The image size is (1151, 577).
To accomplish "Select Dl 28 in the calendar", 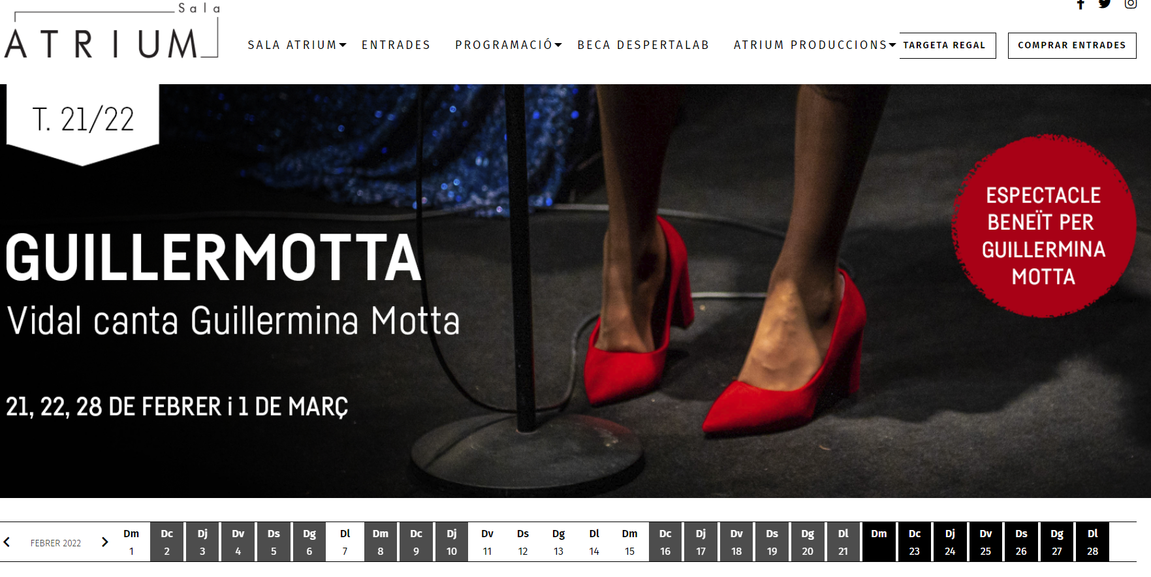I will tap(1092, 542).
